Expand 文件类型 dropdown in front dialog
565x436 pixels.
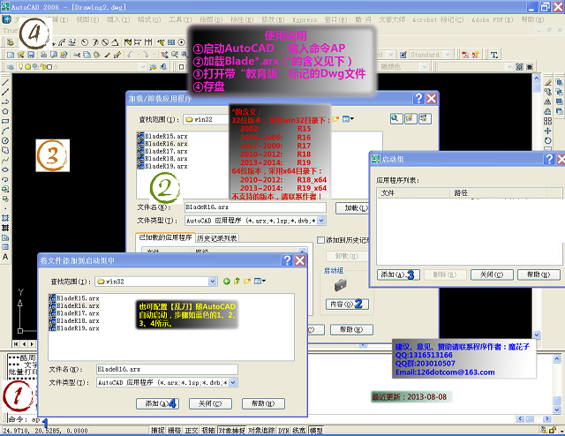(x=233, y=383)
